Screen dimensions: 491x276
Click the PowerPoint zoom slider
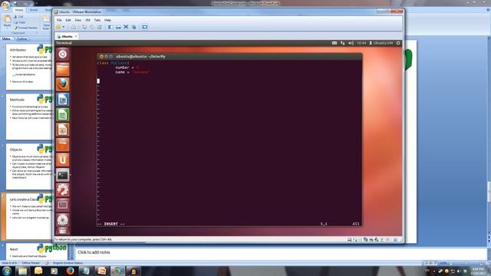pos(466,263)
